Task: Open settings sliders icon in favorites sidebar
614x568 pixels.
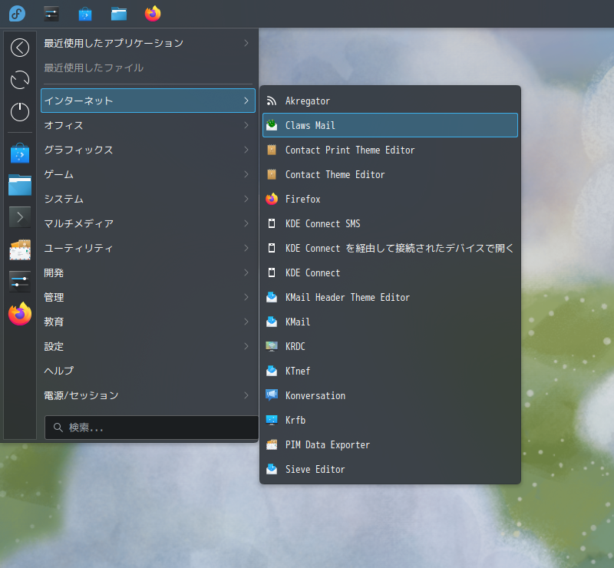Action: pos(20,281)
